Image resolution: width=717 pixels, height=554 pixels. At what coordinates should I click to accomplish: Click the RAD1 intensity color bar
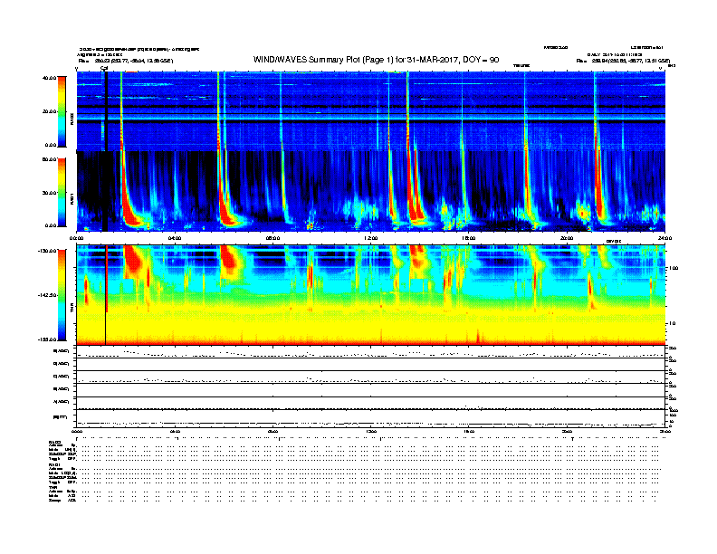62,192
